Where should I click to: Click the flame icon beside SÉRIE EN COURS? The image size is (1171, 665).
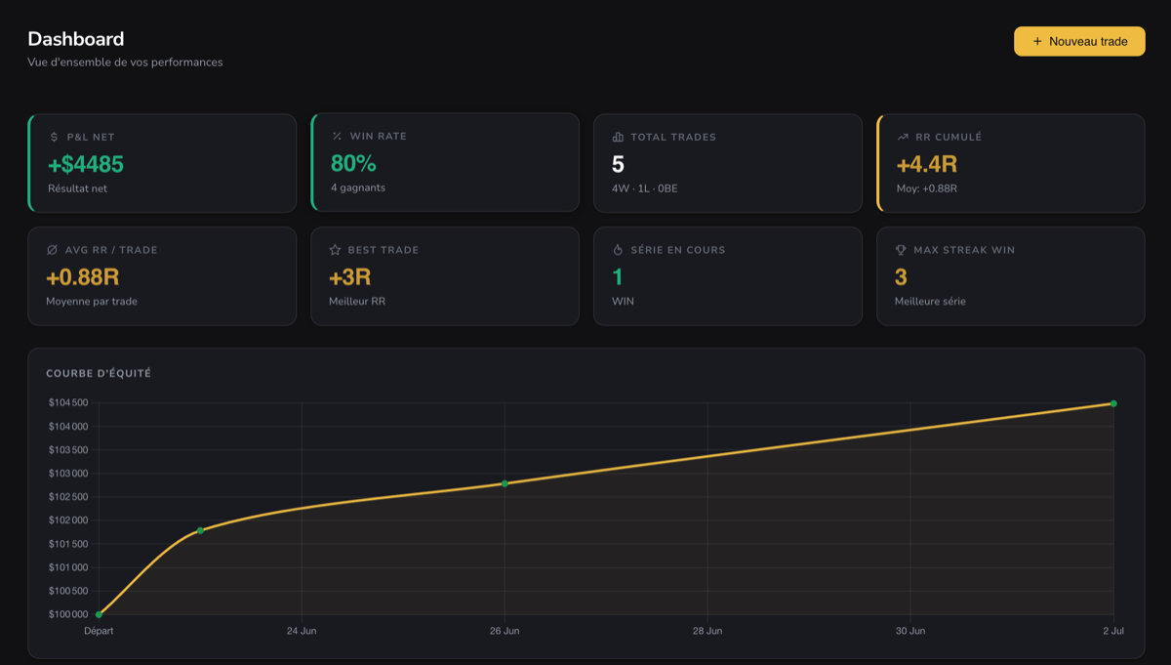pos(618,250)
